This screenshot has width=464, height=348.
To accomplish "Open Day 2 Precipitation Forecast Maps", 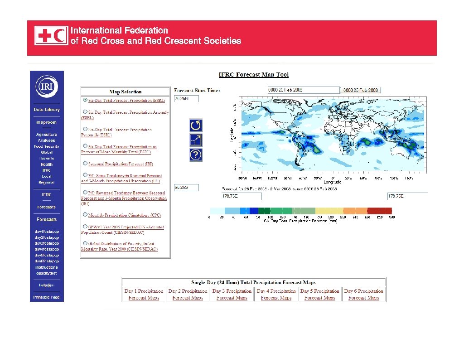I will (x=188, y=295).
